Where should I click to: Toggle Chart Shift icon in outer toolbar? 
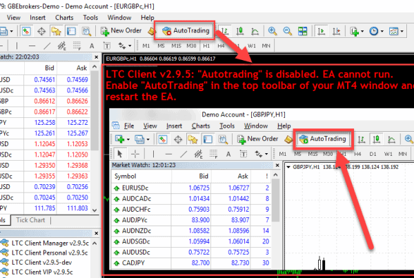(336, 31)
